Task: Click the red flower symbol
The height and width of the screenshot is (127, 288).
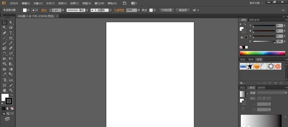Action: coord(278,66)
